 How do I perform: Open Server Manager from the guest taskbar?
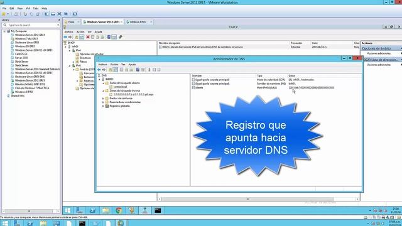tap(80, 210)
